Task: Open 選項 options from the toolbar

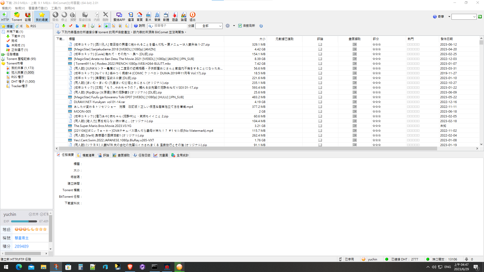Action: tap(131, 16)
